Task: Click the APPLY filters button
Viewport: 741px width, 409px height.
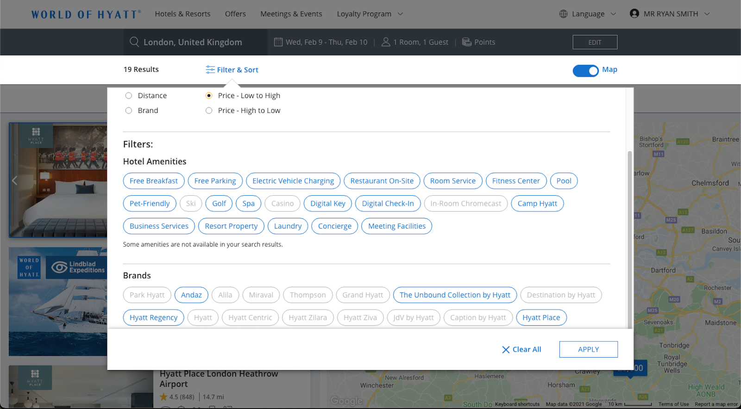Action: pyautogui.click(x=589, y=349)
